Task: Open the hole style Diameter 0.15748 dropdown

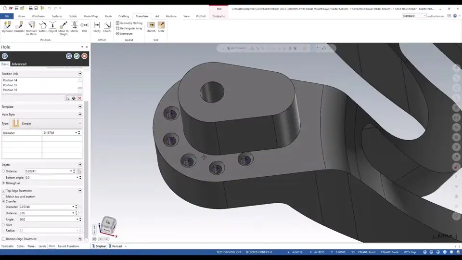Action: (x=76, y=133)
